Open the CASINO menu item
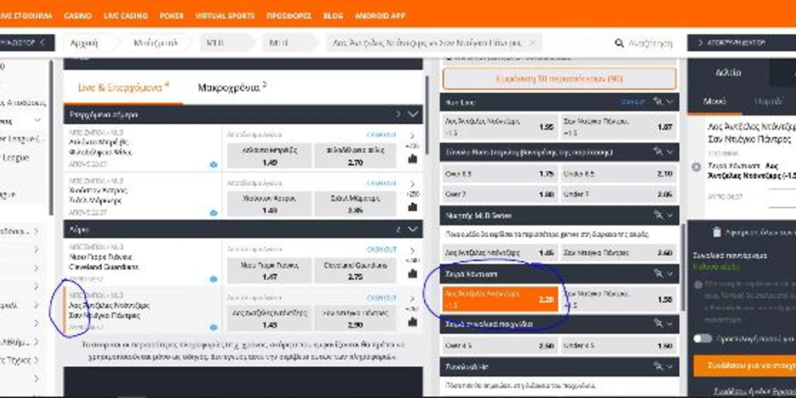The width and height of the screenshot is (796, 398). (x=78, y=16)
